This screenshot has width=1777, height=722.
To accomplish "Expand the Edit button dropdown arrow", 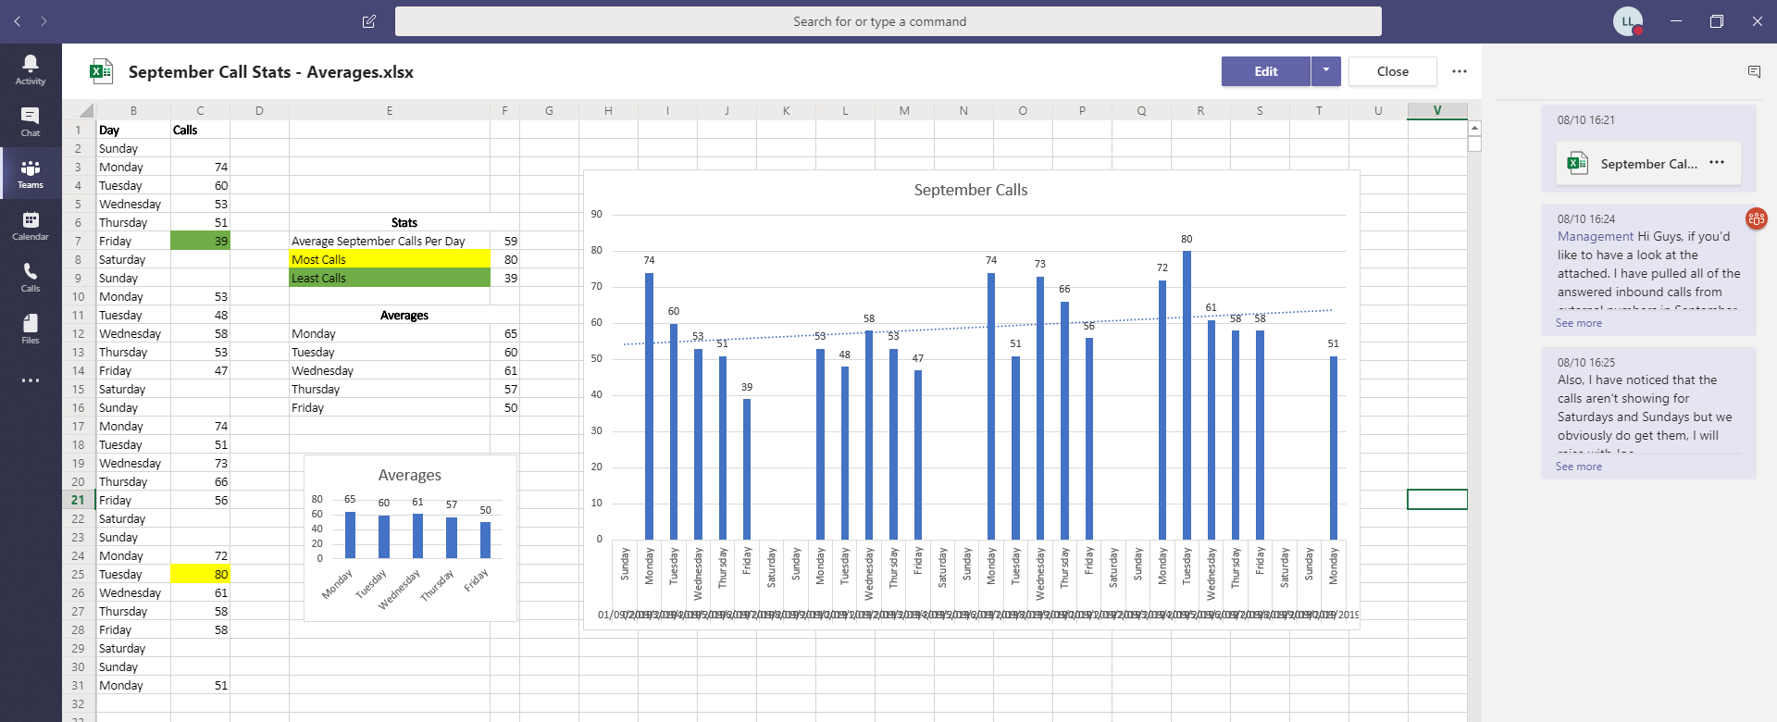I will (x=1326, y=71).
